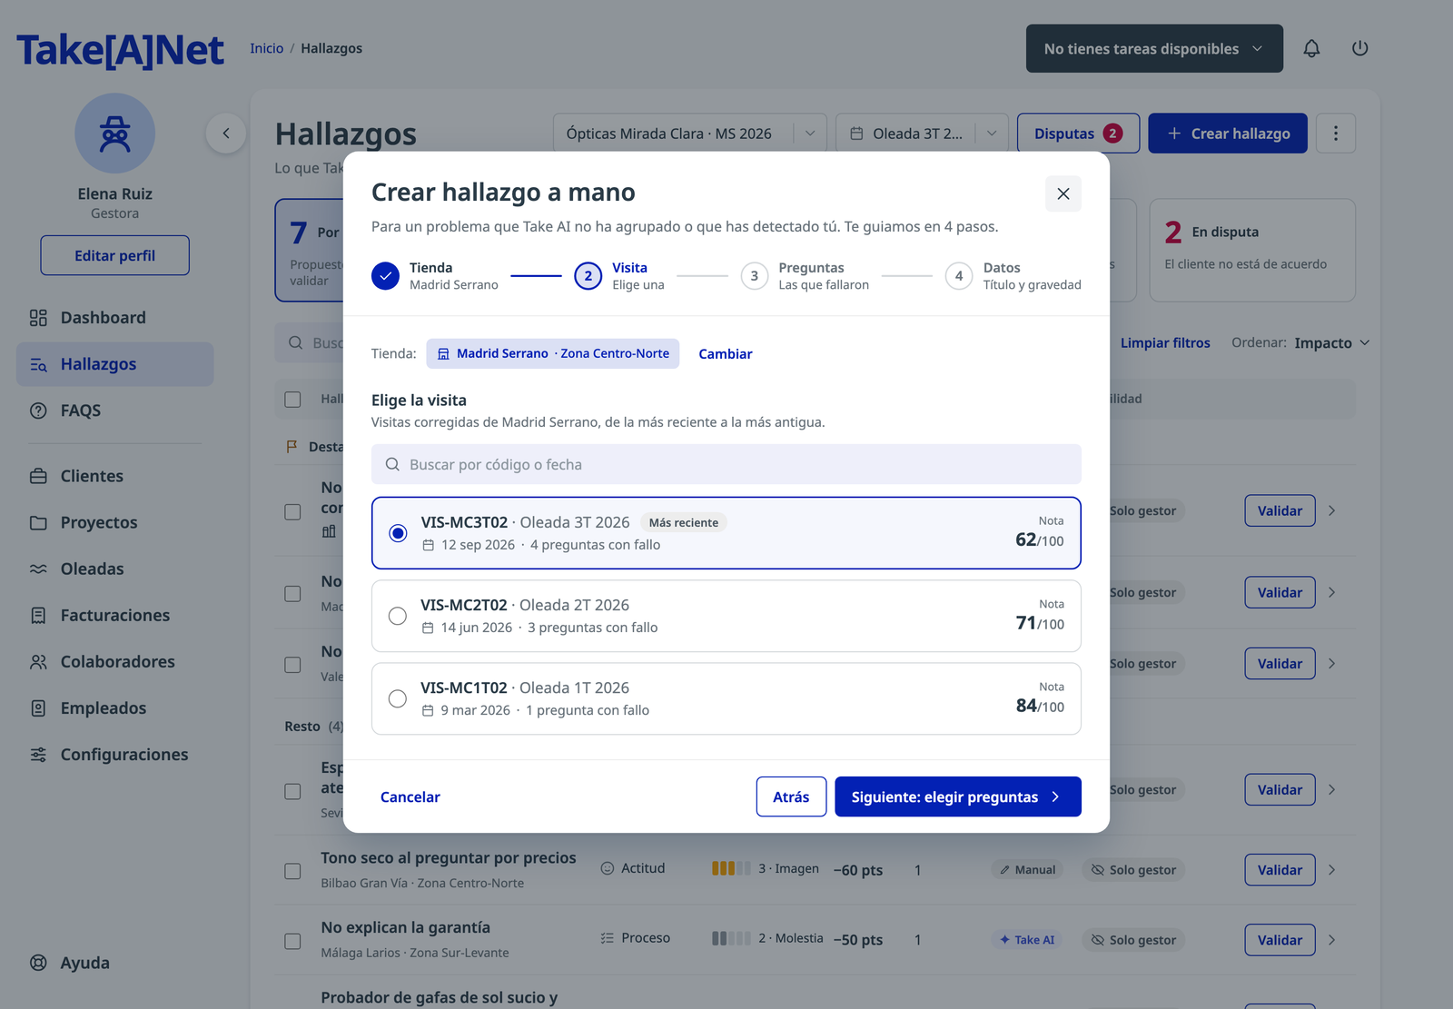Open Proyectos sidebar item
This screenshot has width=1453, height=1009.
click(x=114, y=522)
